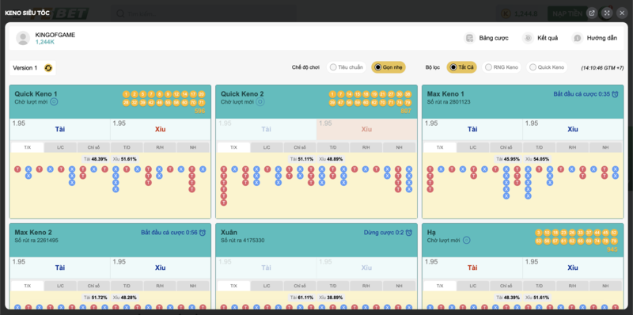Select the RNG Keno filter
The image size is (633, 315).
[x=502, y=67]
